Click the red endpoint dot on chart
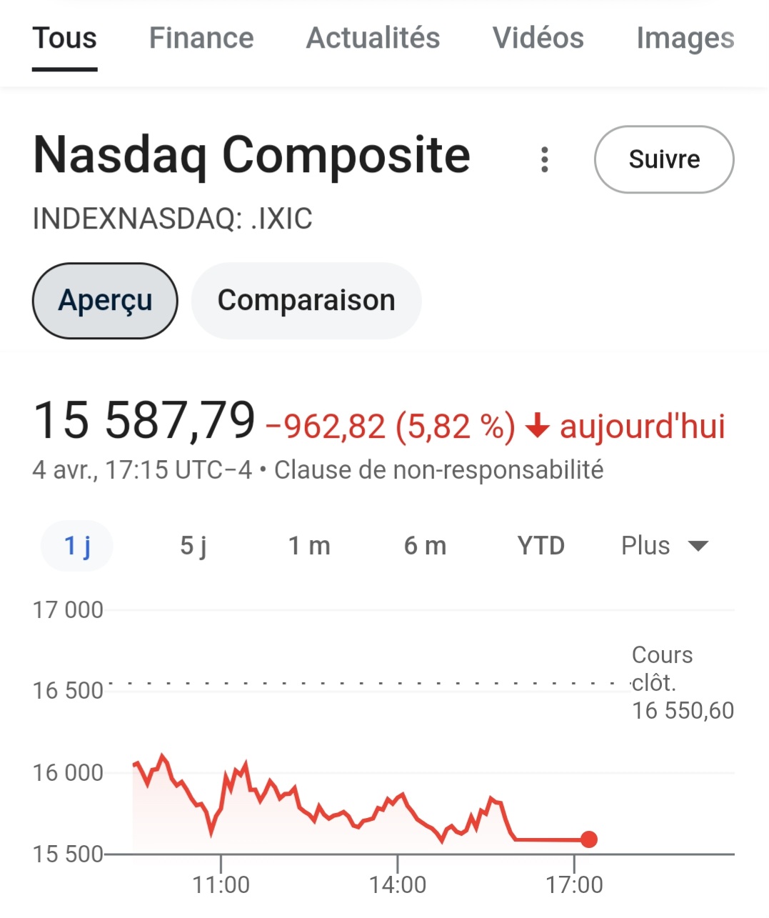The height and width of the screenshot is (918, 769). pyautogui.click(x=588, y=839)
